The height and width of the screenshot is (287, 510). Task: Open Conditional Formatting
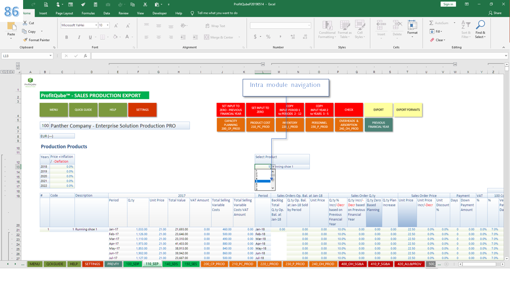pyautogui.click(x=327, y=29)
